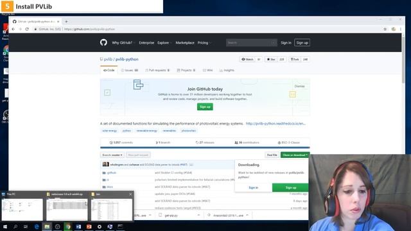
Task: Select the bin folder window thumbnail
Action: 112,209
